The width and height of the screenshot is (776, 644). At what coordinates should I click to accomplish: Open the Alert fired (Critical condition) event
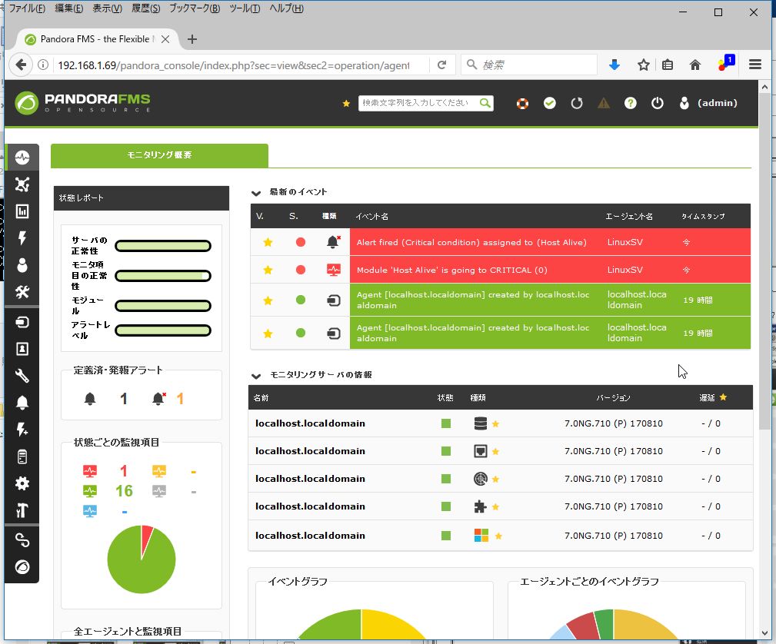471,242
